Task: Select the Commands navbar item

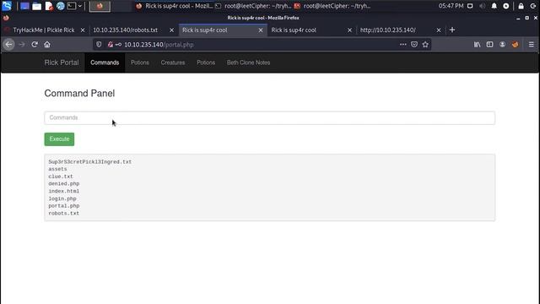Action: pyautogui.click(x=105, y=62)
